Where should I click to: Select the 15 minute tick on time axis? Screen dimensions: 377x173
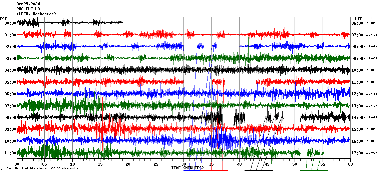[x=100, y=164]
